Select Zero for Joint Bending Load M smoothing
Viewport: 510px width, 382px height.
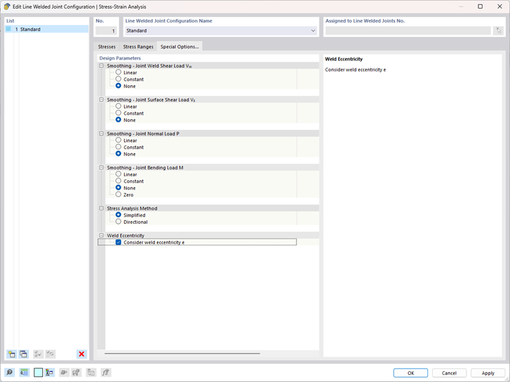pos(118,194)
